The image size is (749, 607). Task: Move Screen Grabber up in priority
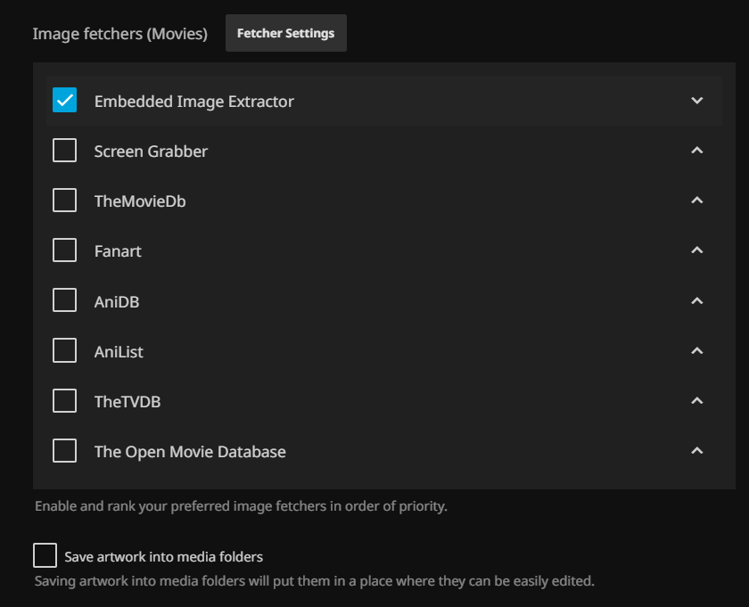pyautogui.click(x=697, y=151)
